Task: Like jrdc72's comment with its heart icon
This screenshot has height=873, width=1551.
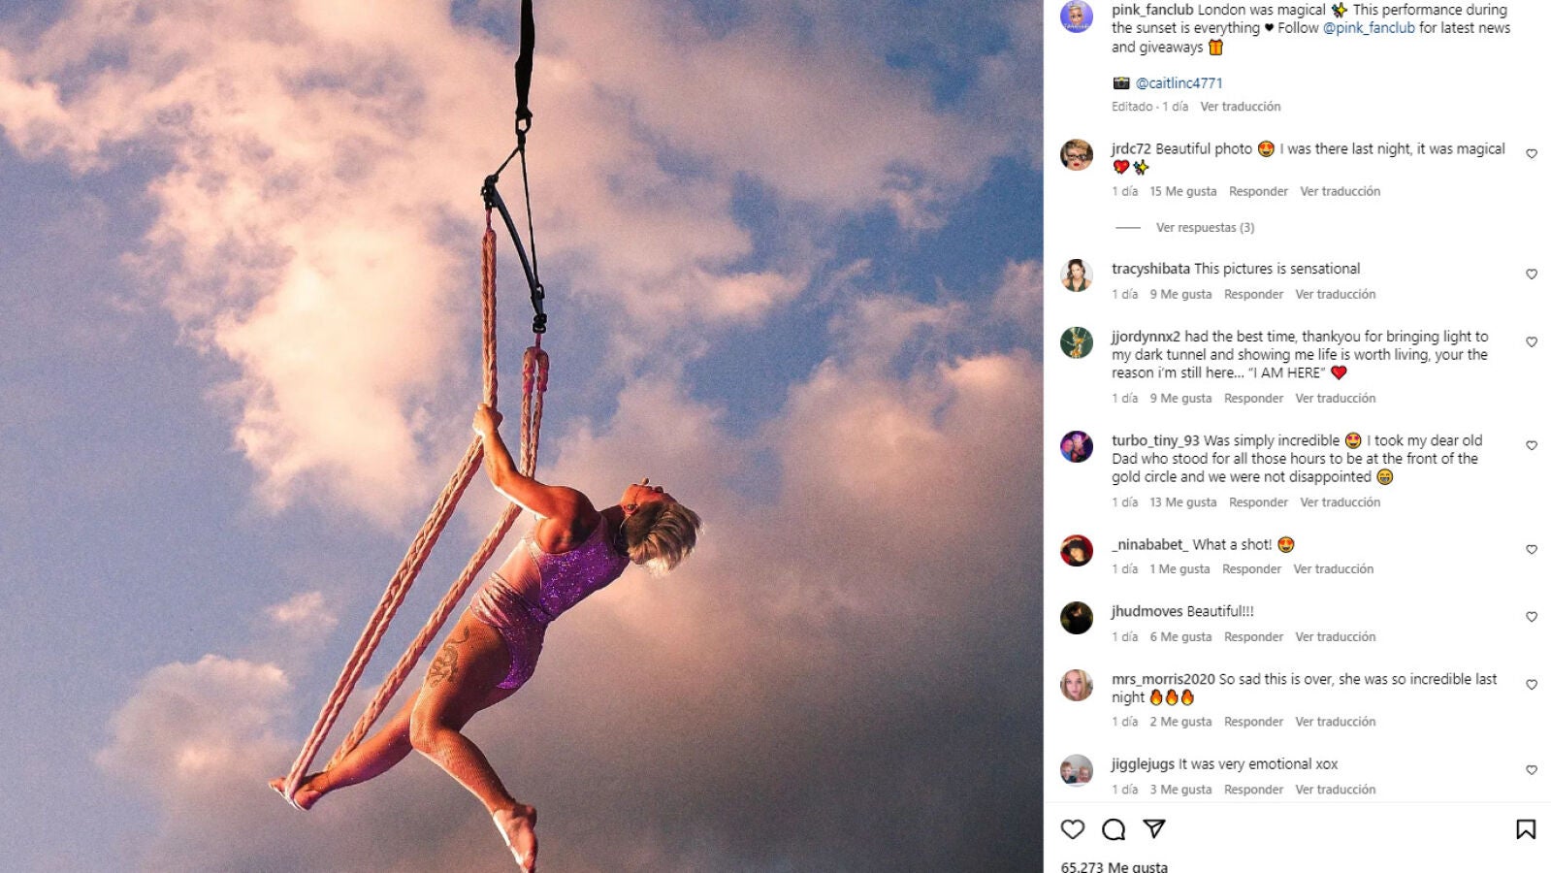Action: click(x=1533, y=152)
